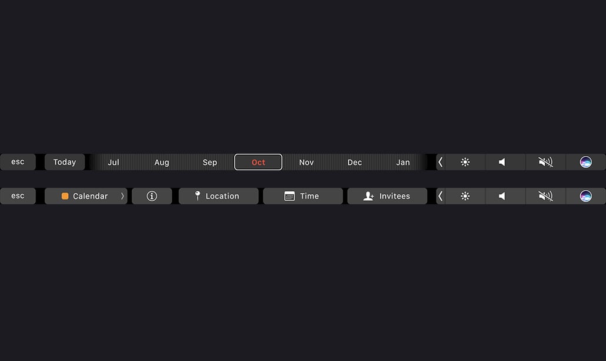Viewport: 606px width, 361px height.
Task: Add a Location to the event
Action: tap(218, 196)
